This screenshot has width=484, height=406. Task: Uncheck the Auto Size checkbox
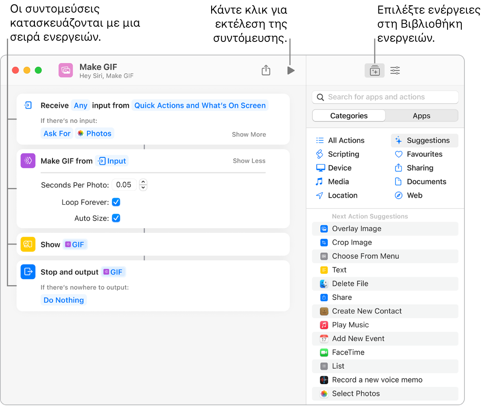tap(116, 218)
